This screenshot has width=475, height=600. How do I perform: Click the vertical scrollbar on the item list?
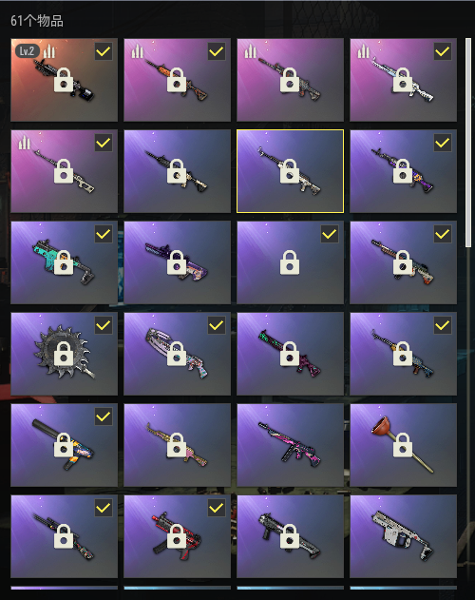coord(468,143)
